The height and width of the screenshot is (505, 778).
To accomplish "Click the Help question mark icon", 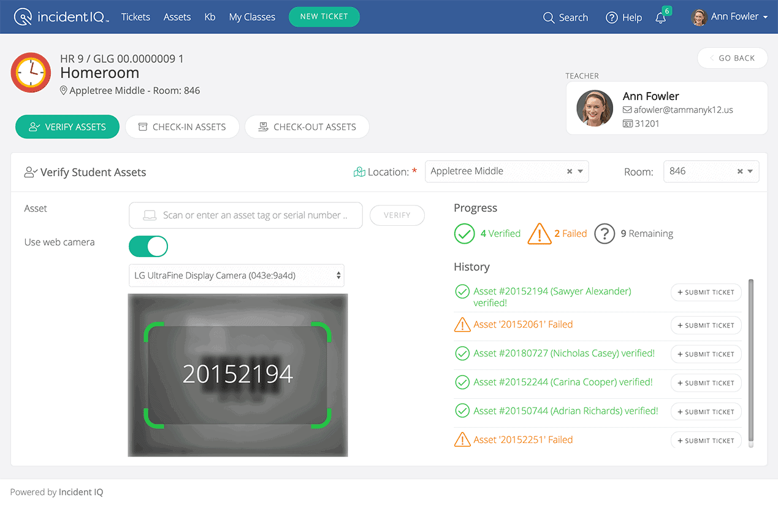I will (611, 18).
